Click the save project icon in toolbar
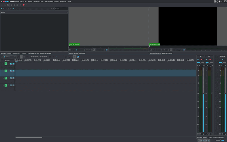Image resolution: width=227 pixels, height=142 pixels. (x=8, y=5)
